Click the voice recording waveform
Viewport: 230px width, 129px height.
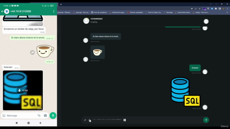pyautogui.click(x=107, y=120)
